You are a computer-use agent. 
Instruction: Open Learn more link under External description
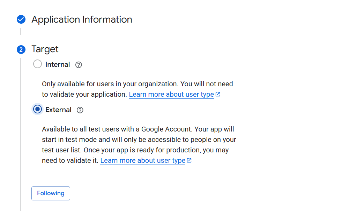click(143, 160)
